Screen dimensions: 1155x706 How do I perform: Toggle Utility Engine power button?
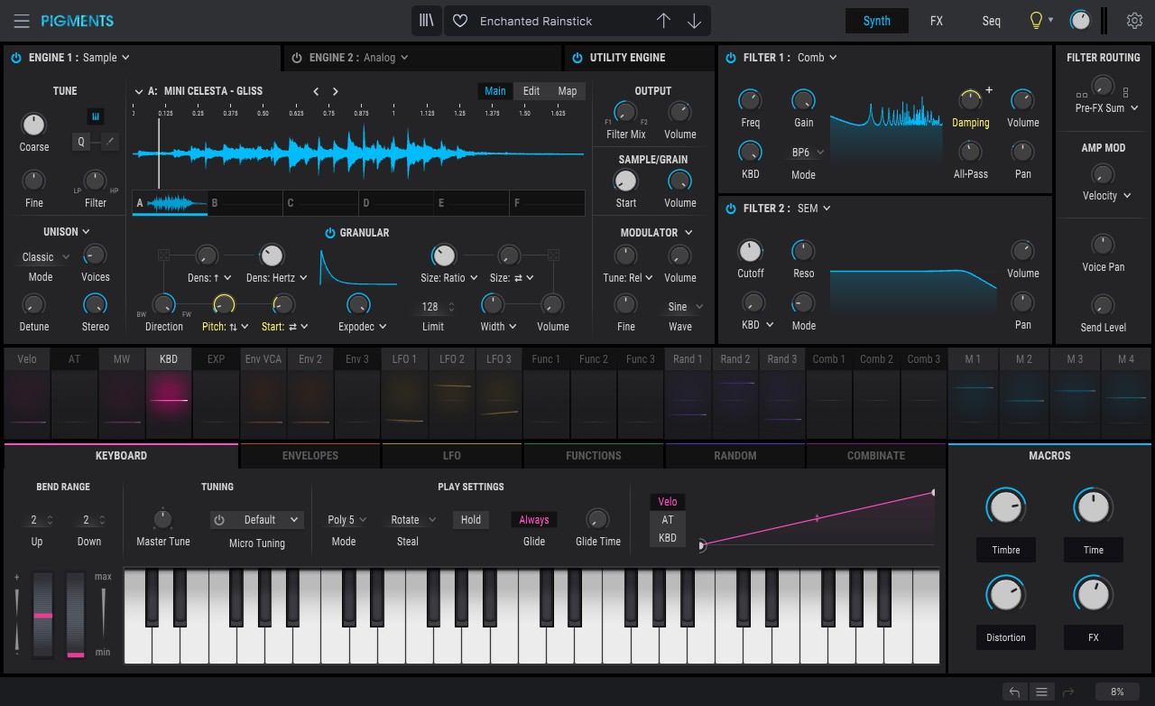tap(577, 58)
